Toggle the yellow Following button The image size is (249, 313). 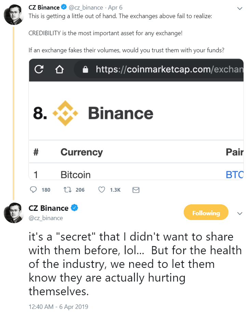coord(206,212)
